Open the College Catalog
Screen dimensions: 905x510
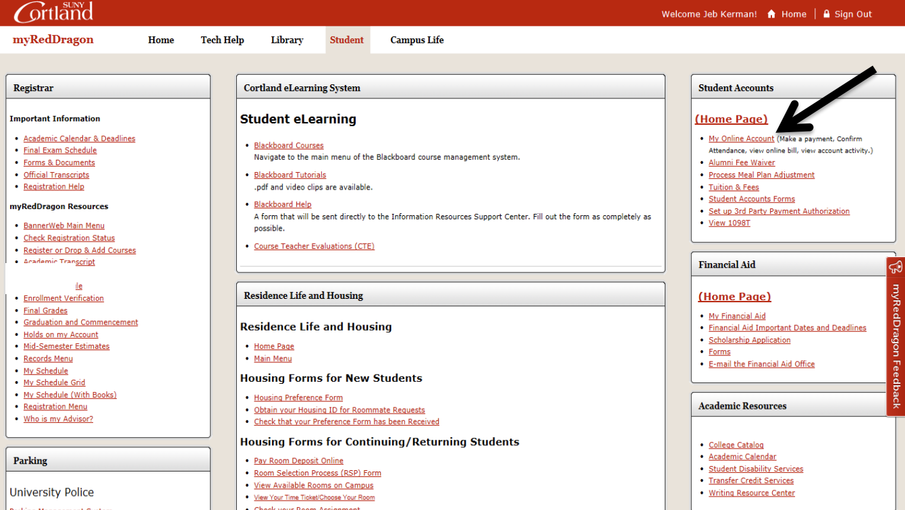coord(736,445)
